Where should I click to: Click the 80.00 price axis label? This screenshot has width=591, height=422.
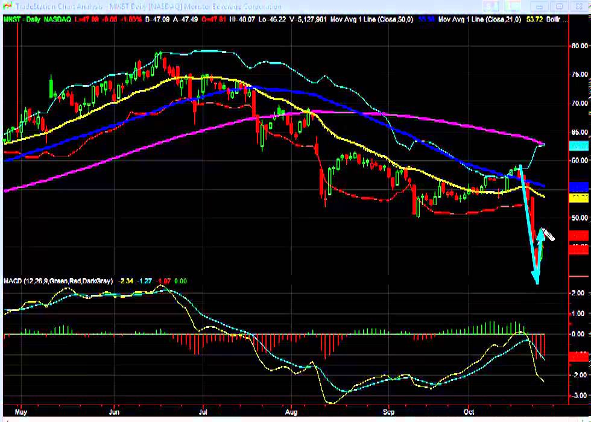coord(580,46)
